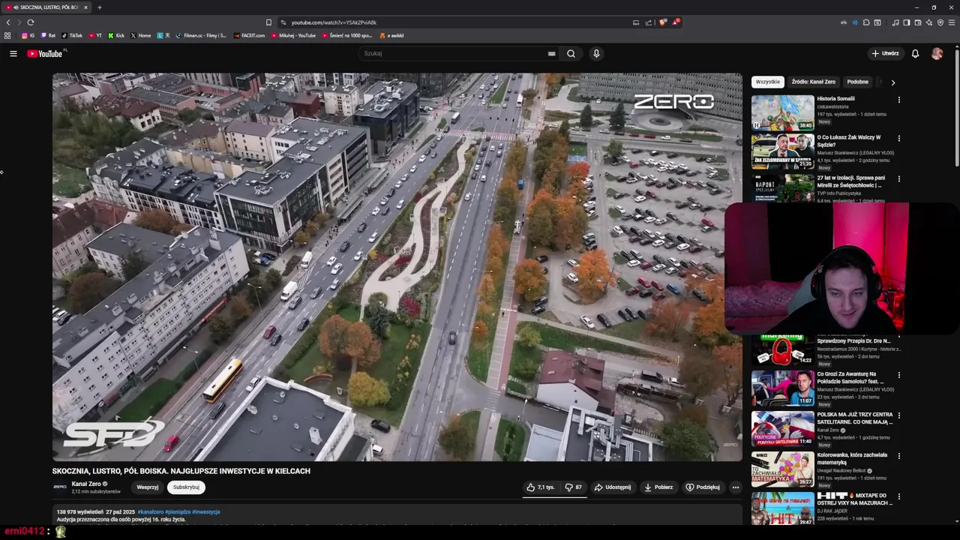Open Brave Shields lion icon
This screenshot has width=960, height=540.
[x=662, y=22]
